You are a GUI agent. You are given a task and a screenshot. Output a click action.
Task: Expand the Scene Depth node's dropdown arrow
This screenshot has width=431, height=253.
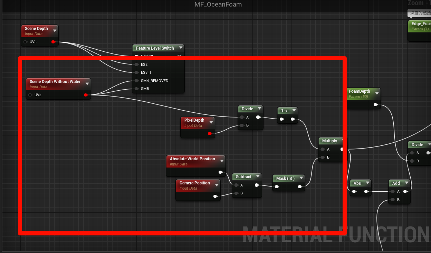[55, 31]
